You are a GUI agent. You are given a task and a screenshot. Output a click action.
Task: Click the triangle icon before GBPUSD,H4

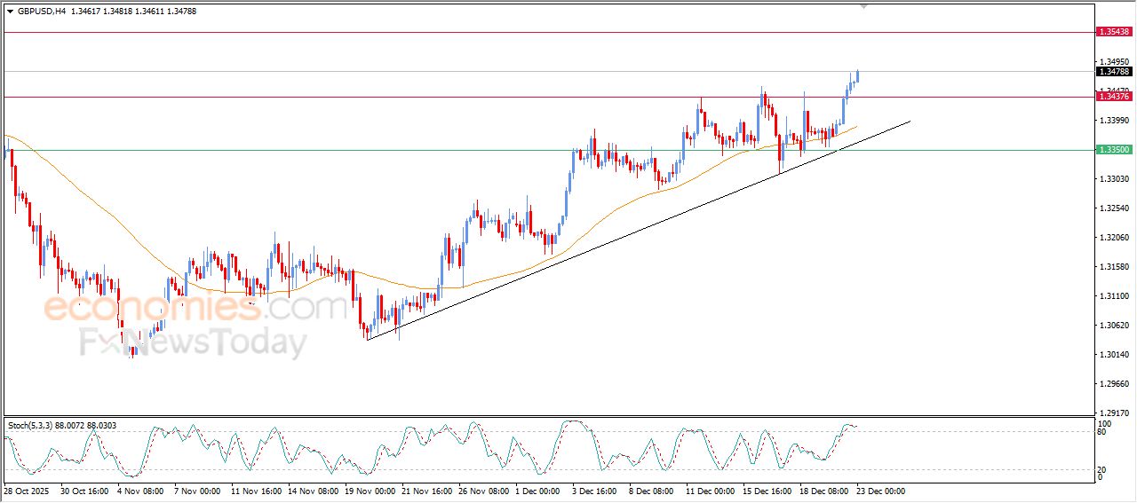coord(11,12)
